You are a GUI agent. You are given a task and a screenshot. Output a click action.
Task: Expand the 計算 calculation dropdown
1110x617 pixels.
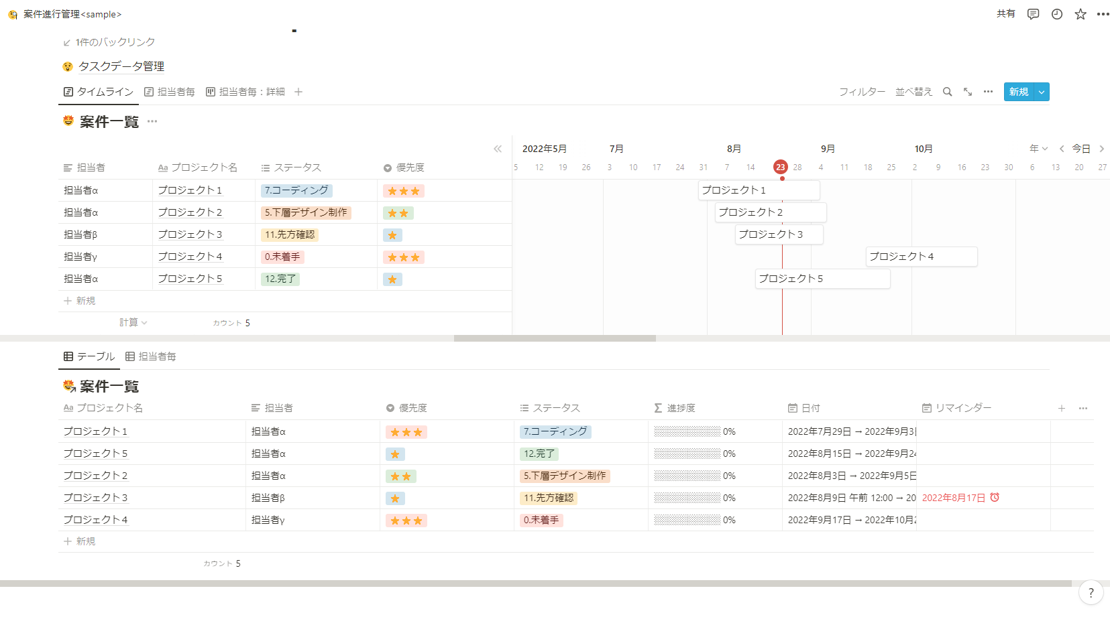pyautogui.click(x=133, y=322)
